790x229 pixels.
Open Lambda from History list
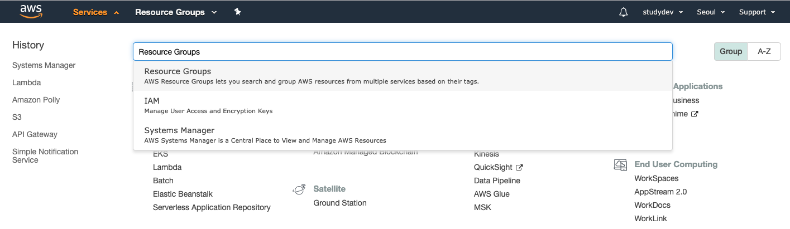coord(27,82)
